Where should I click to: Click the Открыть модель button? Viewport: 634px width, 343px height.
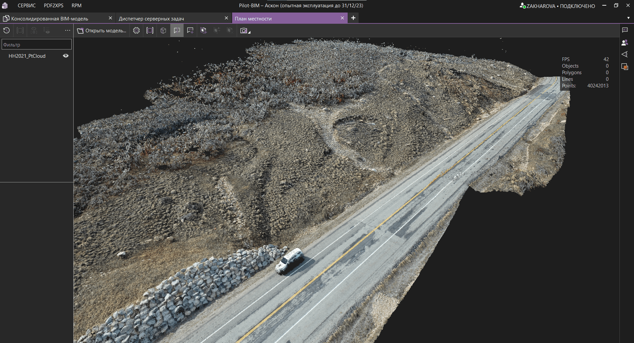(102, 31)
